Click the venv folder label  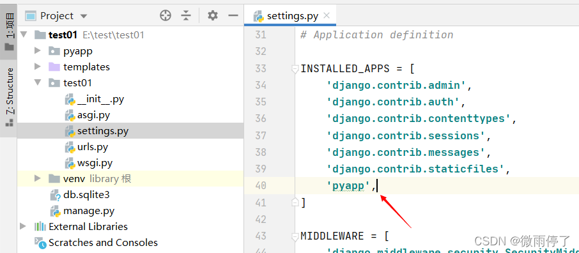pyautogui.click(x=74, y=179)
